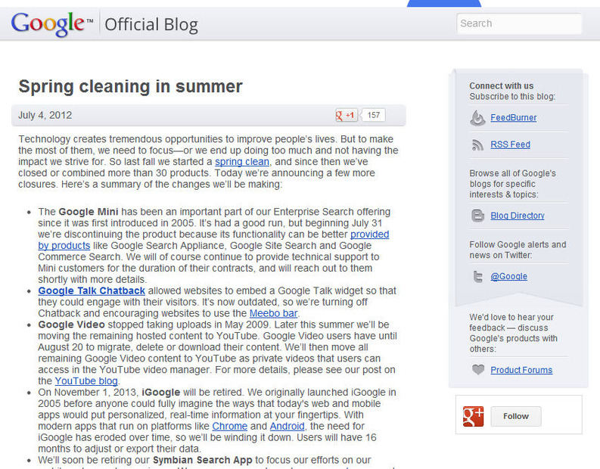This screenshot has width=600, height=469.
Task: Click the 'We'd love to hear your feedback' text
Action: coord(514,333)
